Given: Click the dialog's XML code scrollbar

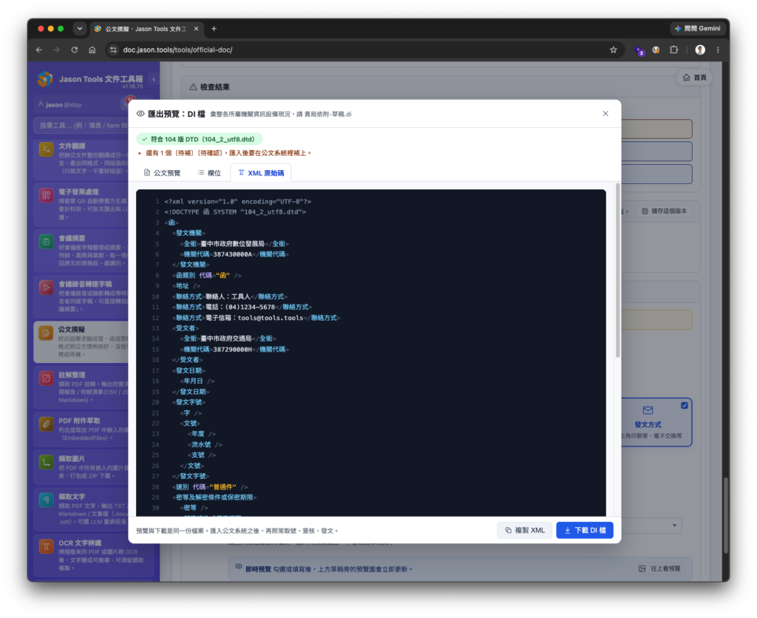Looking at the screenshot, I should (617, 271).
